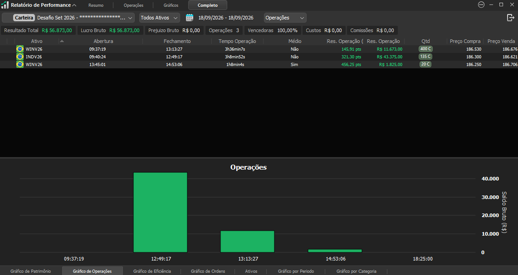Click the Brazil flag on the INDV26 row
518x275 pixels.
tap(20, 57)
